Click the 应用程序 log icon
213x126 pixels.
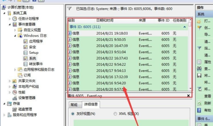pyautogui.click(x=25, y=41)
